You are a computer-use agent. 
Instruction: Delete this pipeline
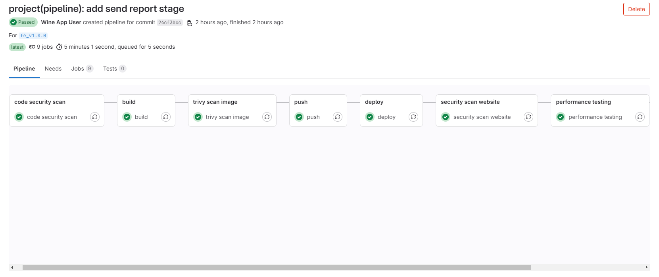coord(636,9)
